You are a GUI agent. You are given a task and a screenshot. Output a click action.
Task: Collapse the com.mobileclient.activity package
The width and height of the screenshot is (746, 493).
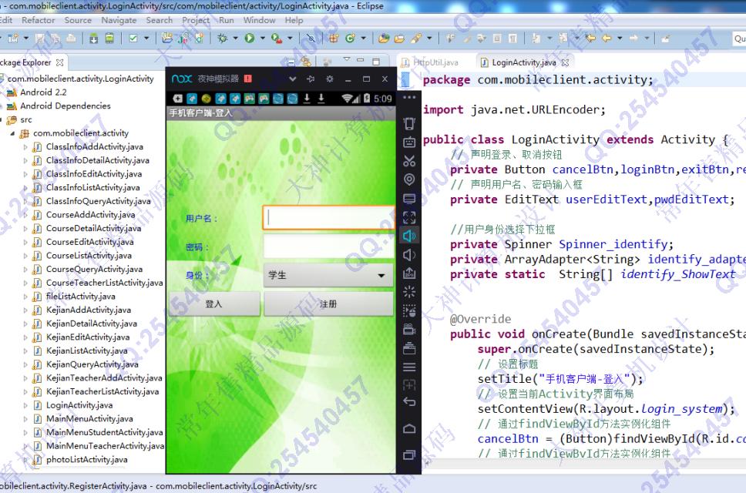[12, 133]
